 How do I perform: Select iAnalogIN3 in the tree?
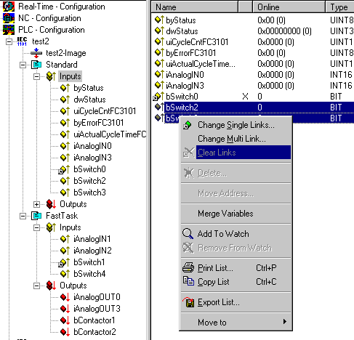pos(92,158)
